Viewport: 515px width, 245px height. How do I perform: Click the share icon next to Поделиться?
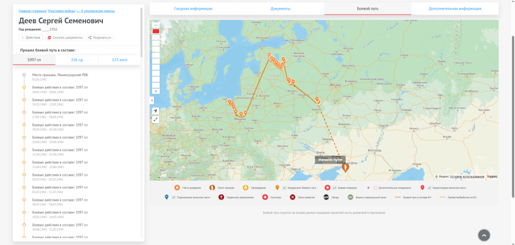90,38
